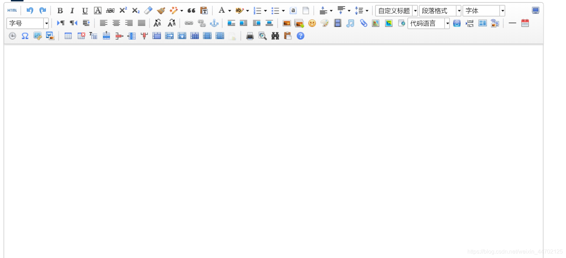Open the 字体 font family dropdown
The width and height of the screenshot is (566, 258).
[x=484, y=11]
